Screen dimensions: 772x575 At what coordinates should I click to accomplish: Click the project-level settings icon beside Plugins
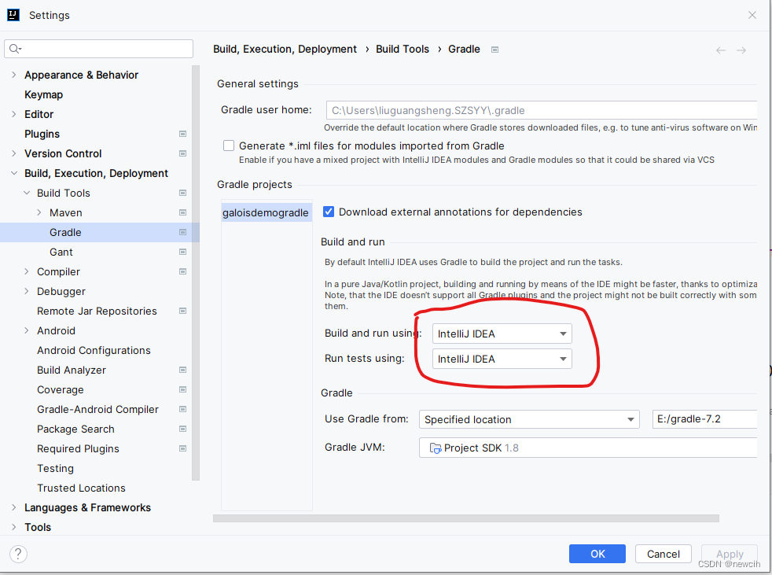182,134
